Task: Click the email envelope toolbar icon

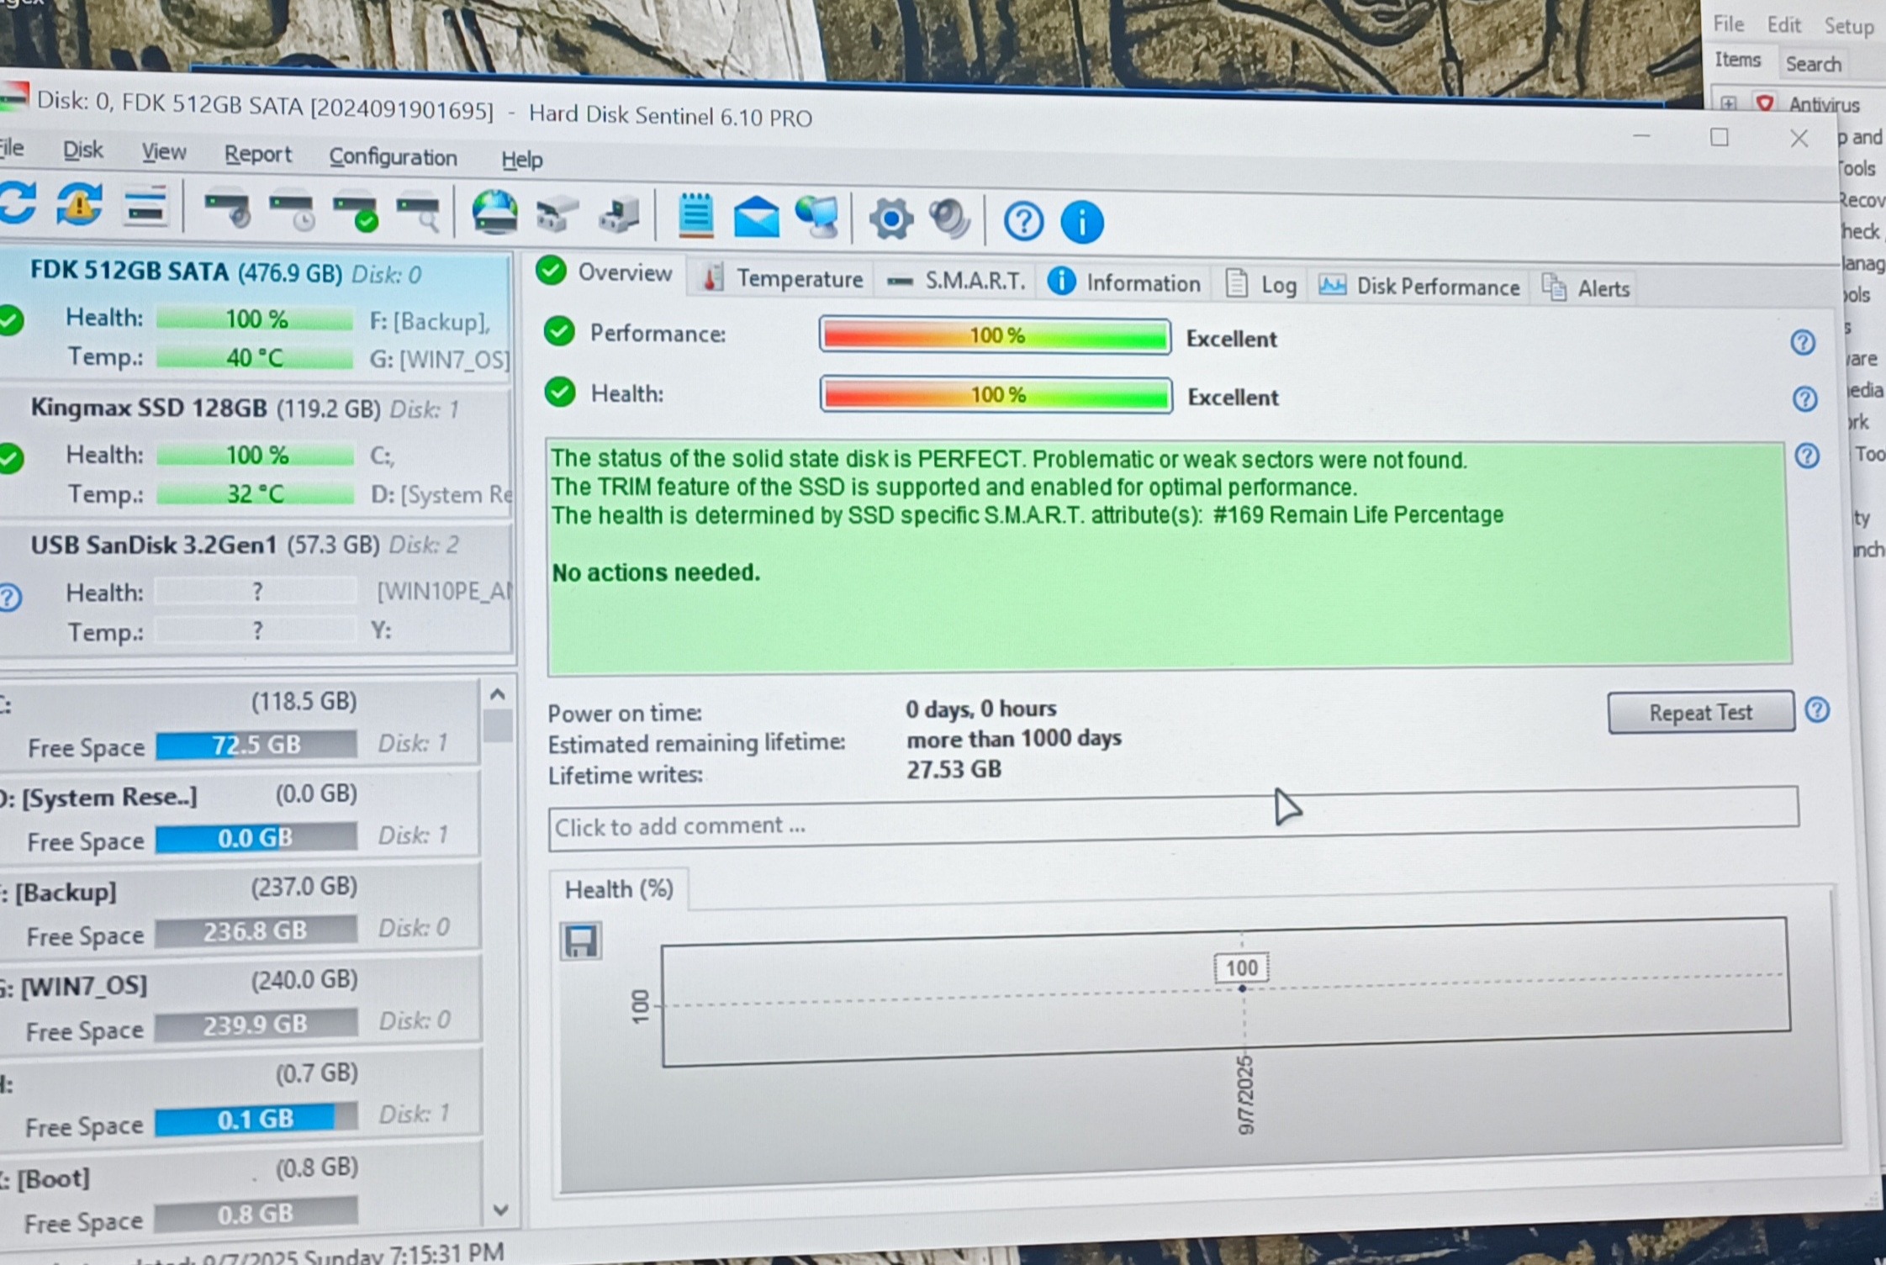Action: tap(756, 217)
